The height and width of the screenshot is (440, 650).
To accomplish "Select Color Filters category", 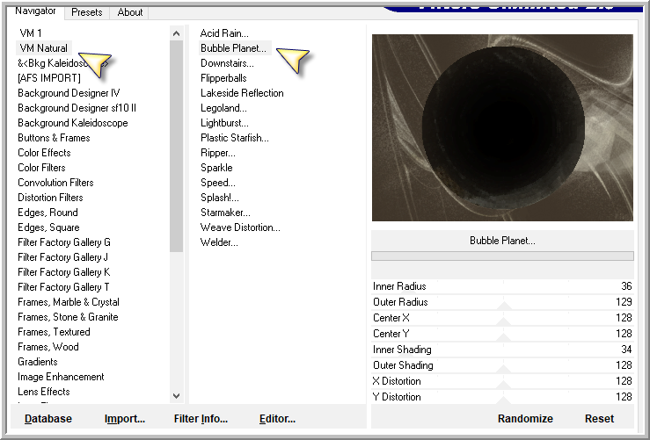I will [42, 167].
